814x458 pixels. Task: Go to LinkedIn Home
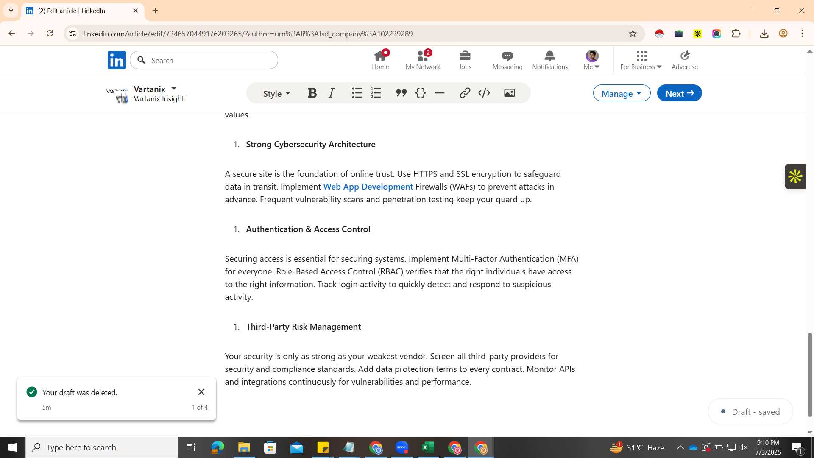[380, 60]
